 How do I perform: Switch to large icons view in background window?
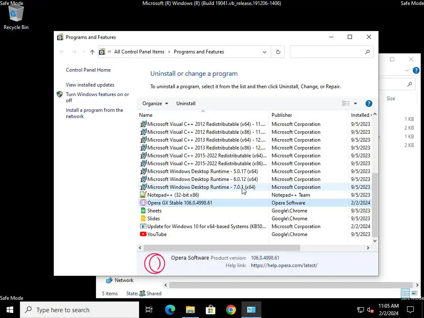414,293
